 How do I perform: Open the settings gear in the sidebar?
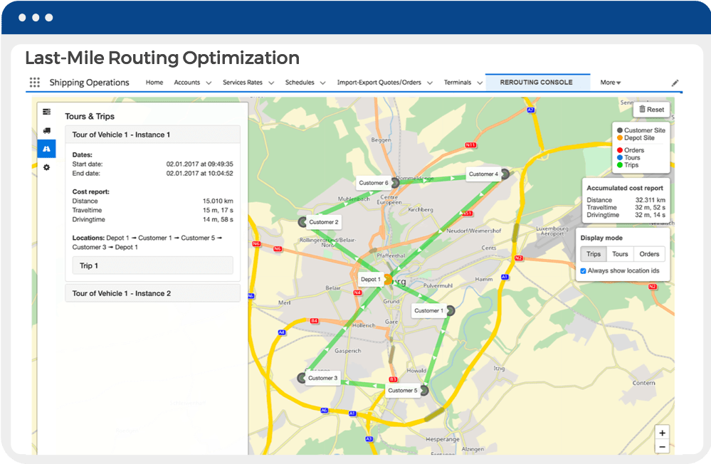[x=46, y=167]
